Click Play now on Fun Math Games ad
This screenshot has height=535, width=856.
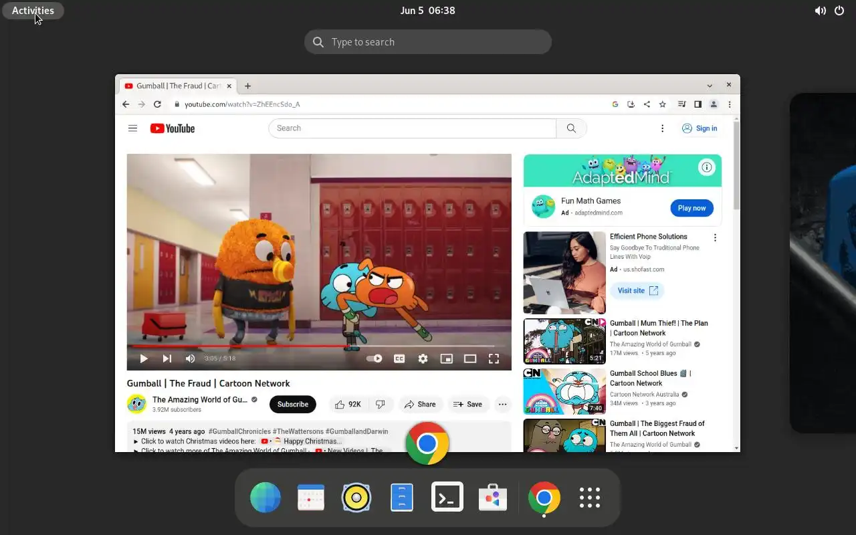click(691, 208)
